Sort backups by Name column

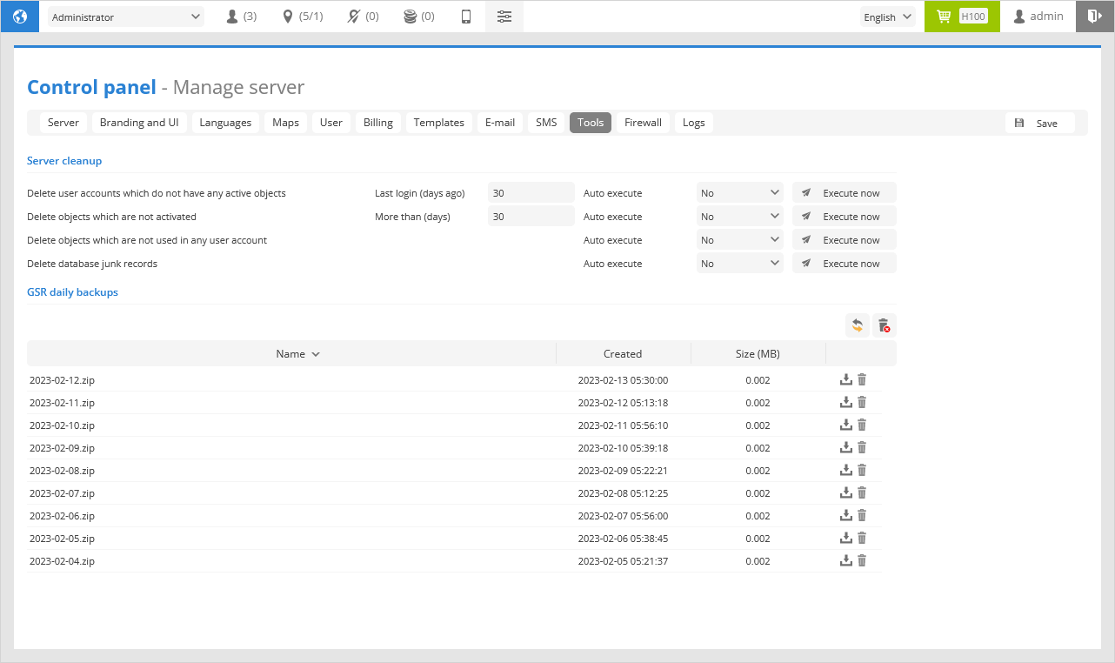[x=291, y=353]
